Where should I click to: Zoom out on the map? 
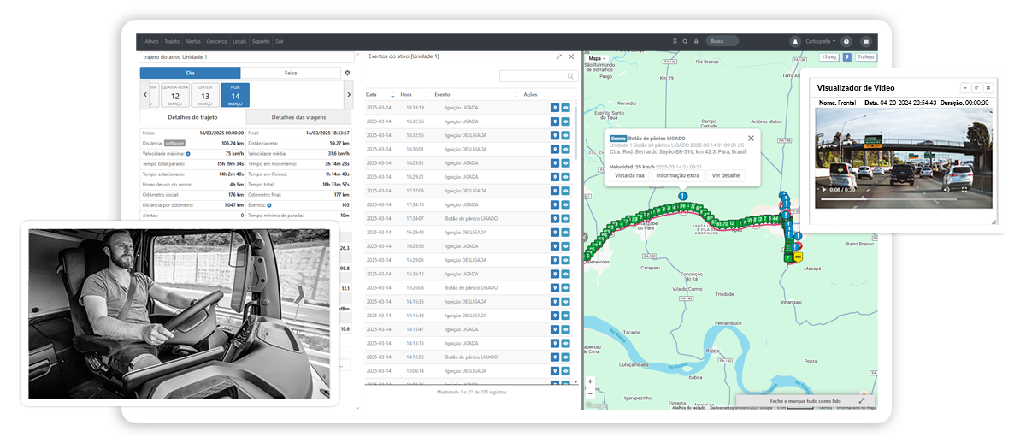tap(590, 392)
